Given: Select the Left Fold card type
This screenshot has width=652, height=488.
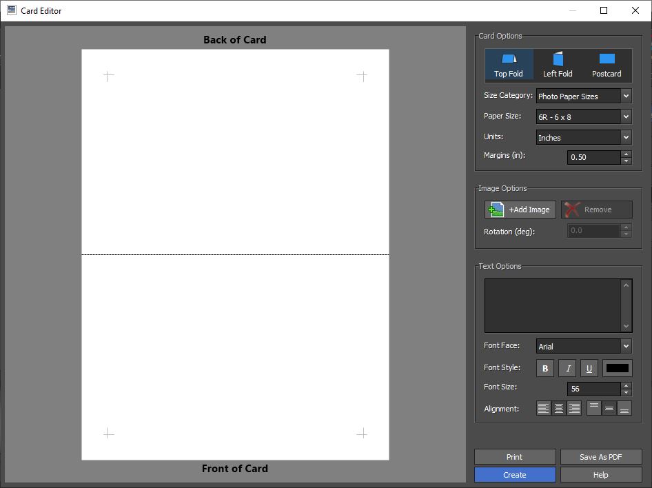Looking at the screenshot, I should point(558,65).
